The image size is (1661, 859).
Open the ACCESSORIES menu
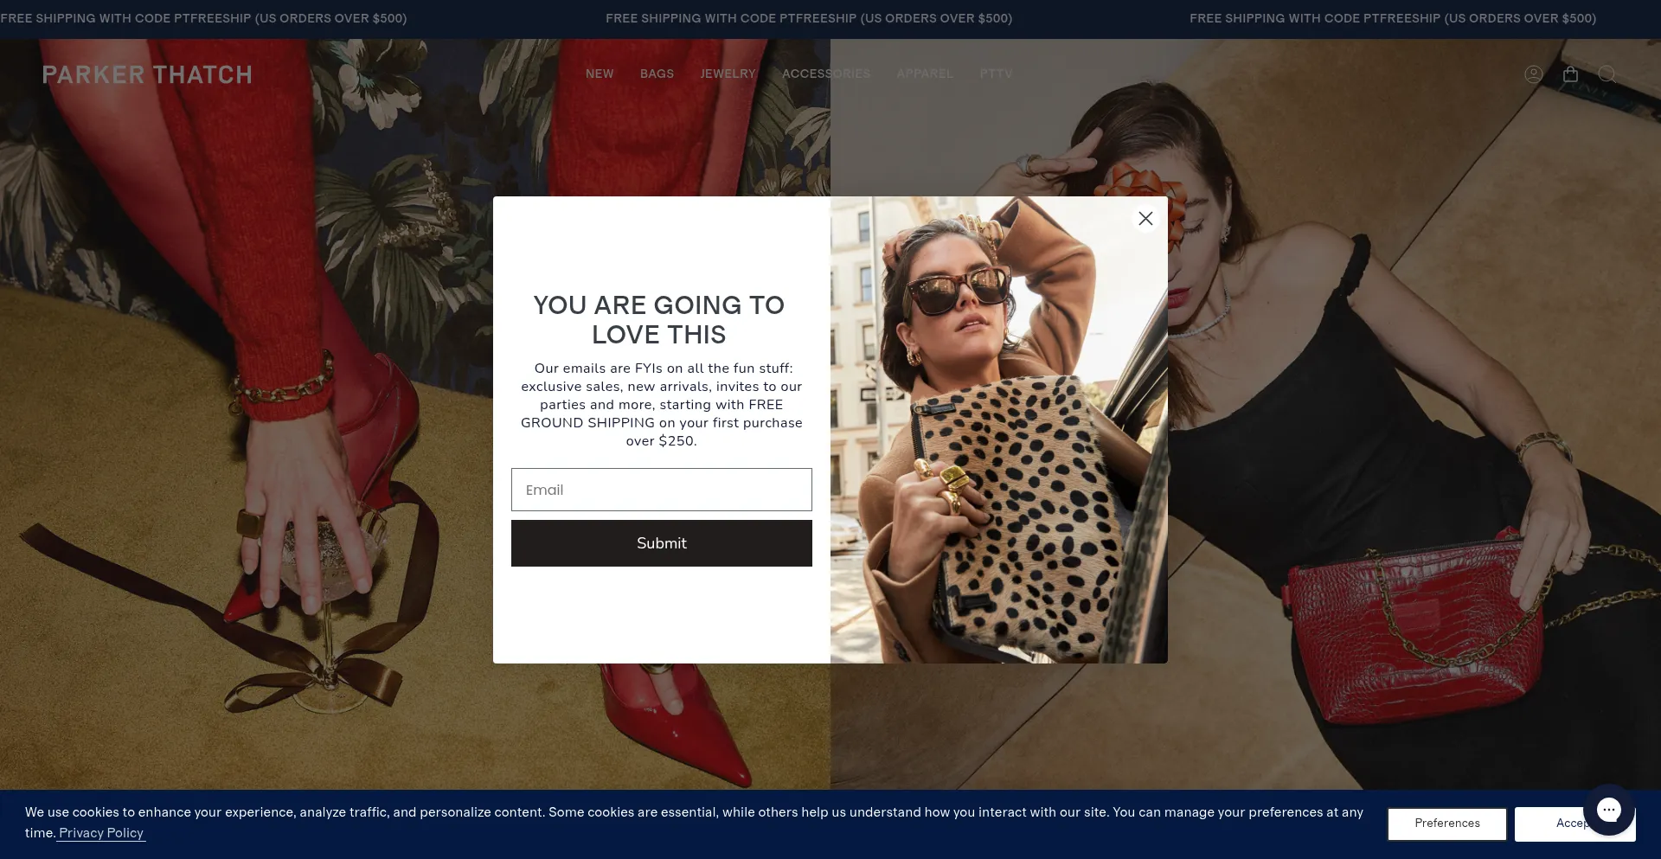coord(826,74)
